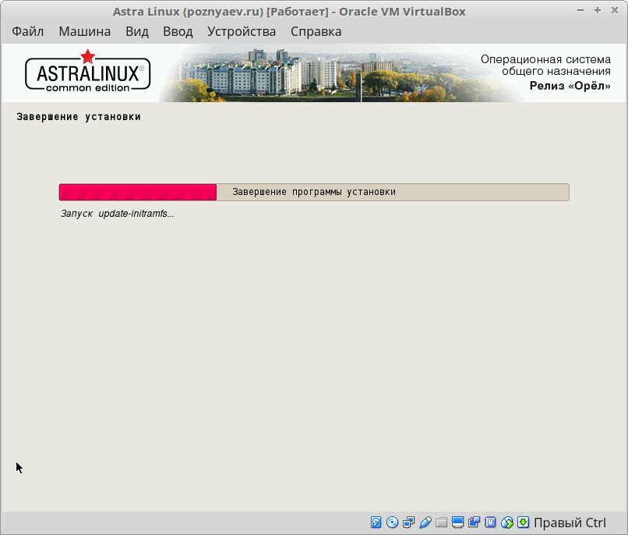Click the USB devices status icon
Screen dimensions: 628x535
[x=425, y=523]
